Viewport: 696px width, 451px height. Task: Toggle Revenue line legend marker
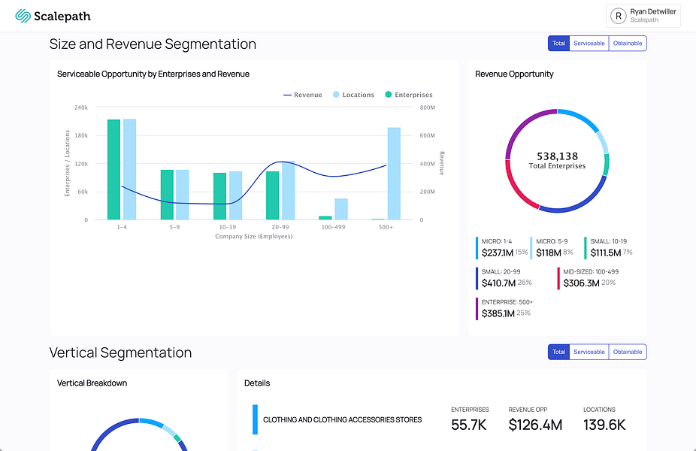(x=287, y=95)
